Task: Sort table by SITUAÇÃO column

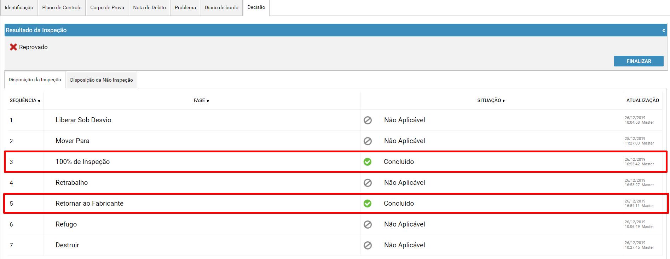Action: click(x=491, y=100)
